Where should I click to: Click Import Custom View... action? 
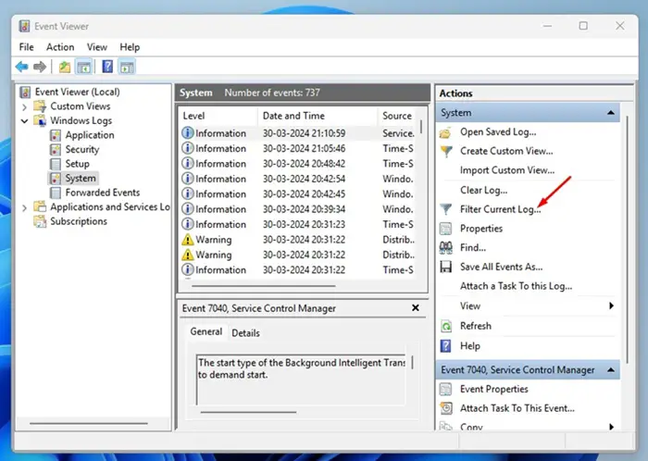coord(507,170)
